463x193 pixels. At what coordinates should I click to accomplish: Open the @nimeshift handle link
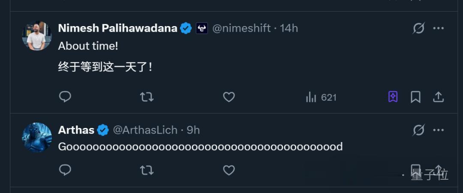(242, 28)
